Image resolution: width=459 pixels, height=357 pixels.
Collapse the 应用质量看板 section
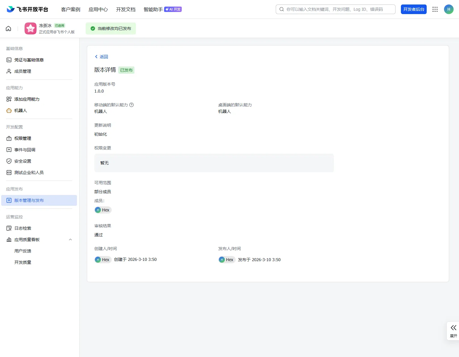click(x=70, y=240)
